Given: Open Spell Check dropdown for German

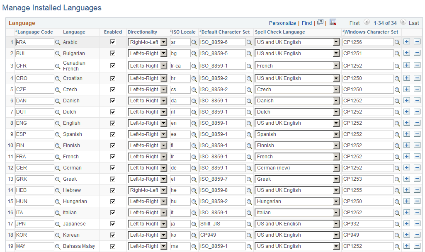Looking at the screenshot, I should click(297, 168).
